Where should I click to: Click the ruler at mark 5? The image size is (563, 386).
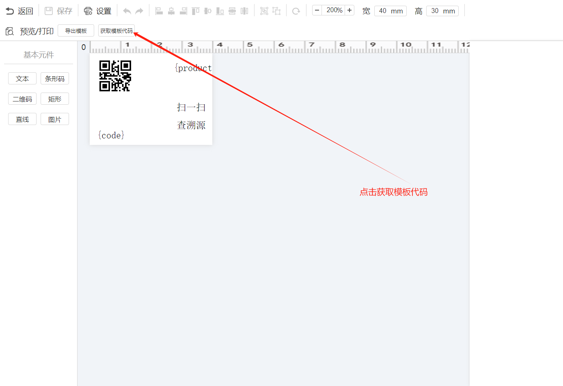coord(250,45)
